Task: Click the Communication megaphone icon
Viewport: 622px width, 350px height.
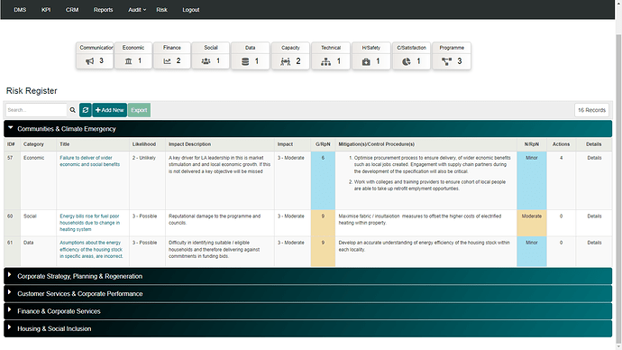Action: pyautogui.click(x=90, y=61)
